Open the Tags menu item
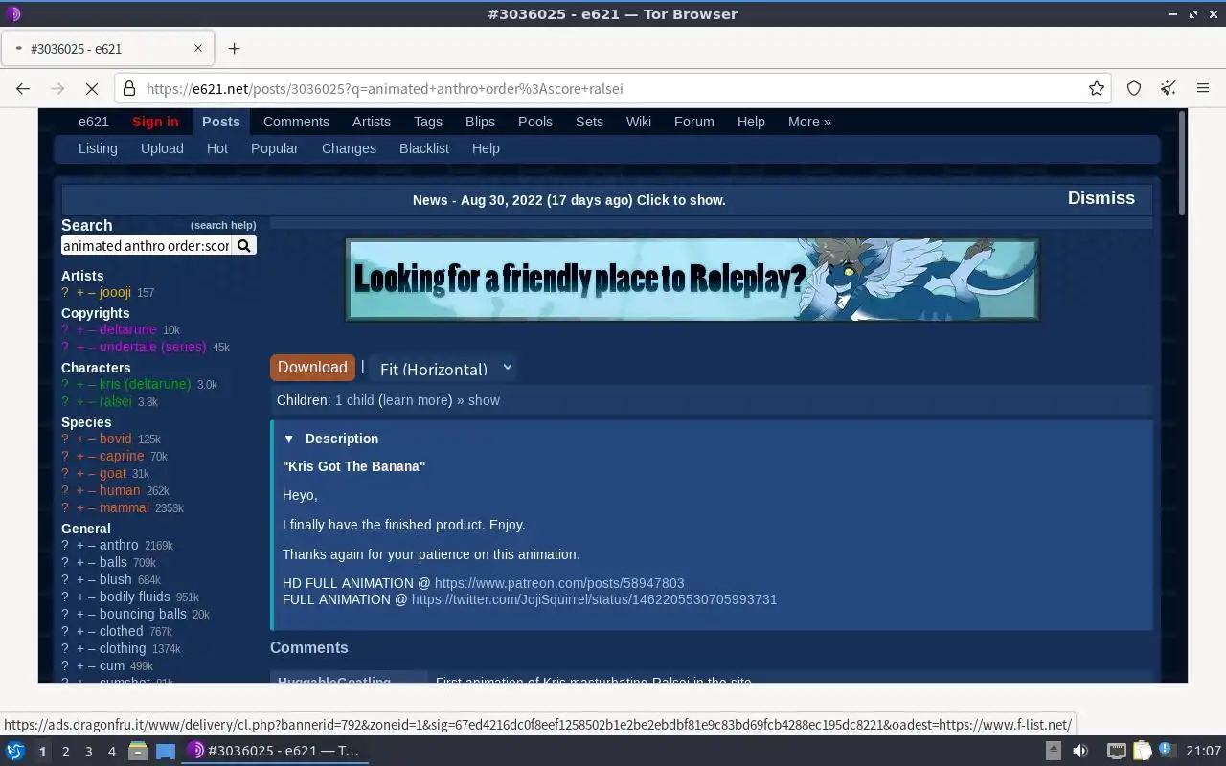Screen dimensions: 1226x766 point(428,122)
